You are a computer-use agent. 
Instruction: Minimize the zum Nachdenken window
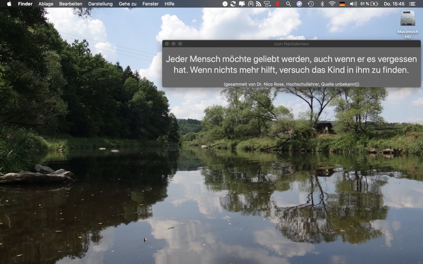(x=173, y=44)
